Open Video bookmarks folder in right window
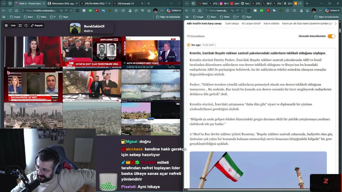This screenshot has width=342, height=192. [225, 17]
